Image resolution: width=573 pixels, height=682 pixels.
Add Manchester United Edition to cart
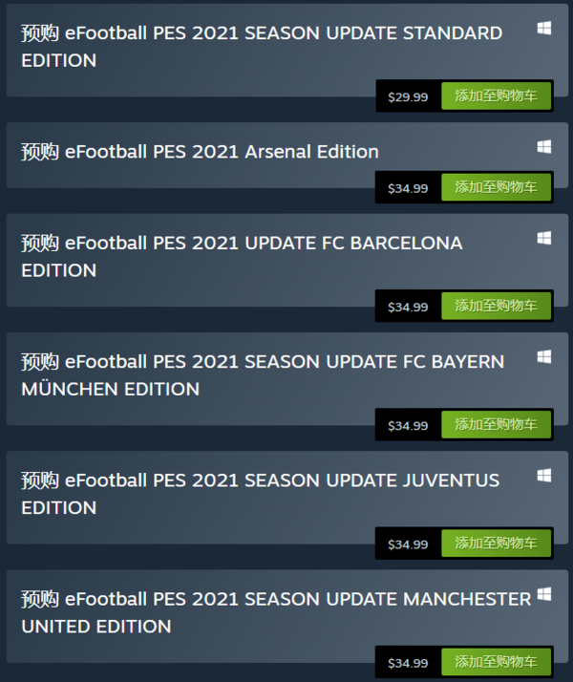[x=496, y=661]
